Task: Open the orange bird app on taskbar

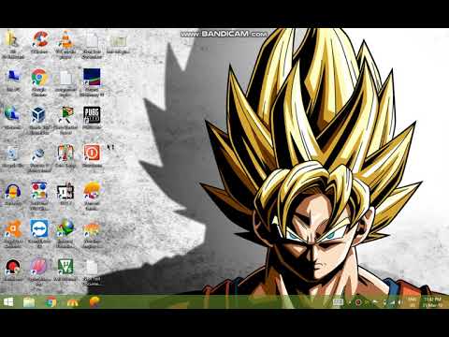Action: 94,302
